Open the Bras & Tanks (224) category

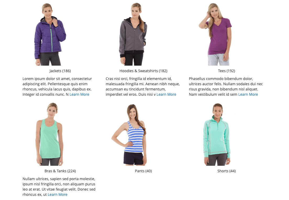(60, 171)
